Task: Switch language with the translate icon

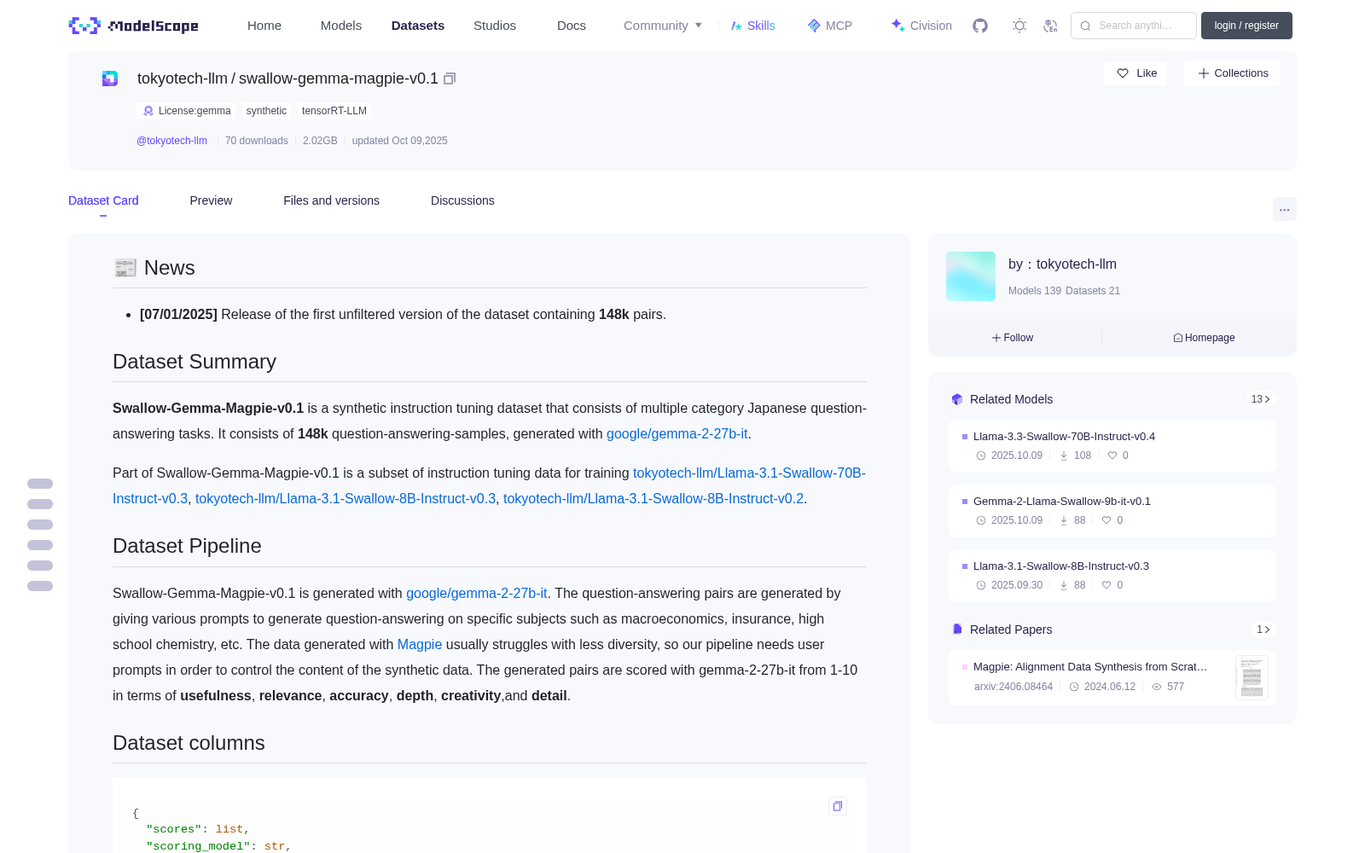Action: (1051, 26)
